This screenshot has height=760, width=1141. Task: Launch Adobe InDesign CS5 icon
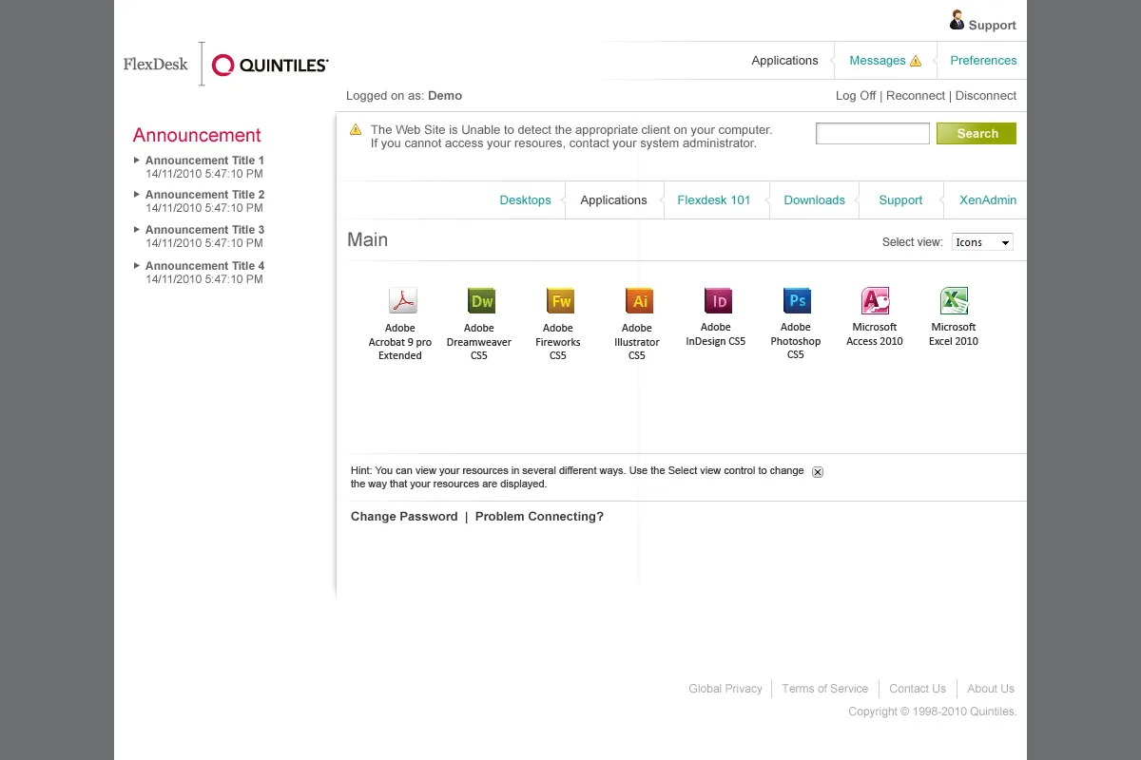pyautogui.click(x=719, y=301)
